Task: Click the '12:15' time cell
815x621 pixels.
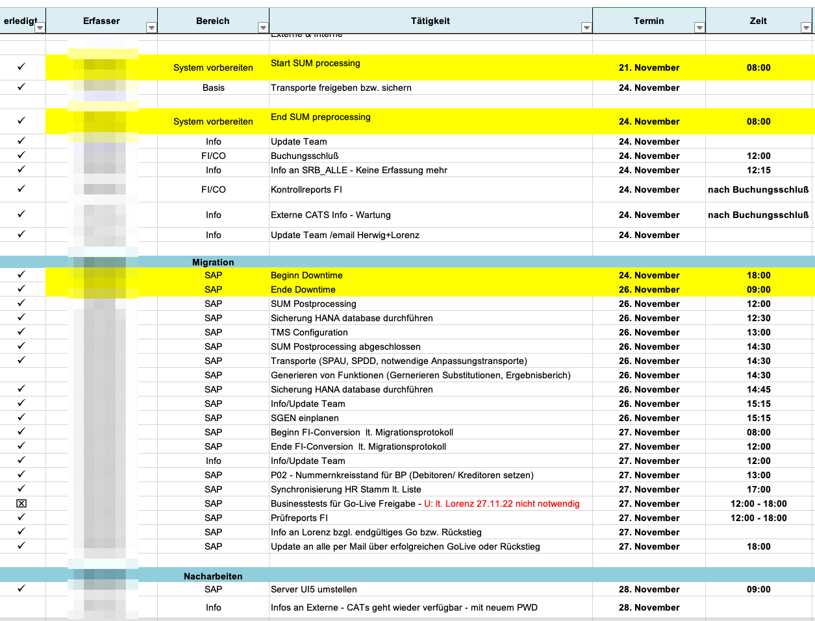Action: click(x=759, y=170)
